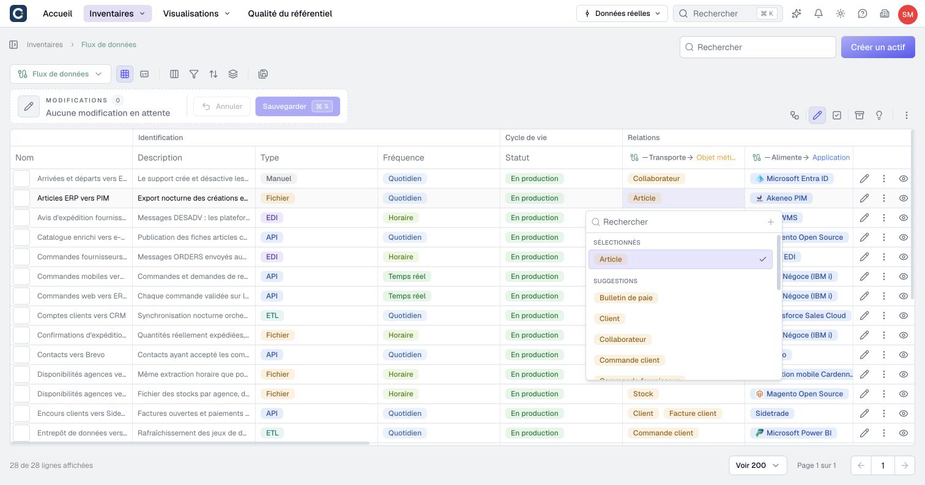Open more options for Contacts vers Brevo row
925x485 pixels.
(x=884, y=355)
